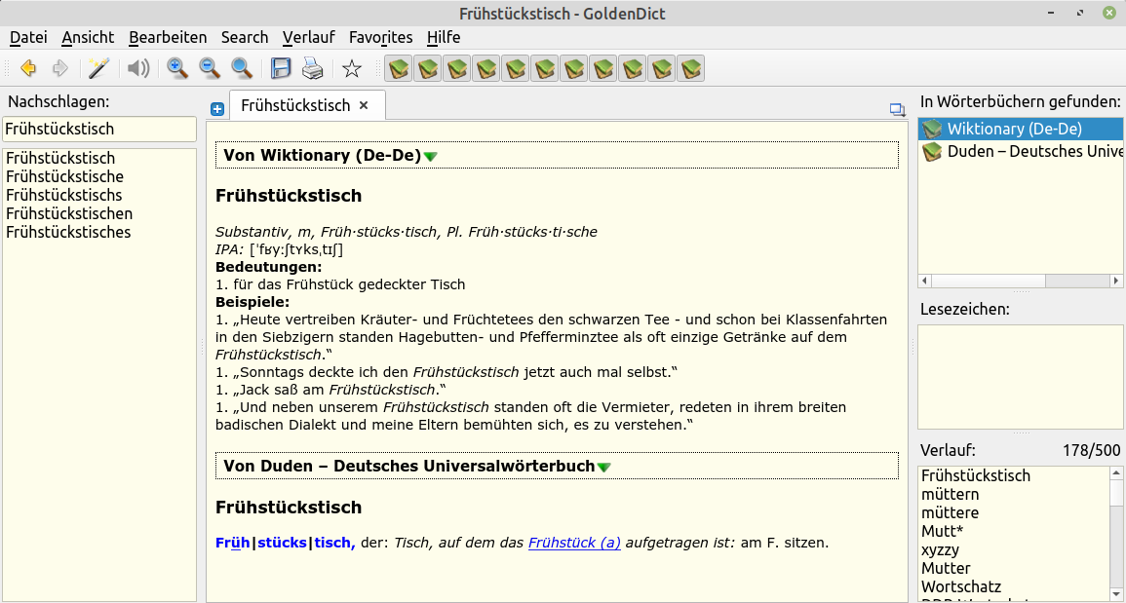Open the Search menu

pos(245,37)
